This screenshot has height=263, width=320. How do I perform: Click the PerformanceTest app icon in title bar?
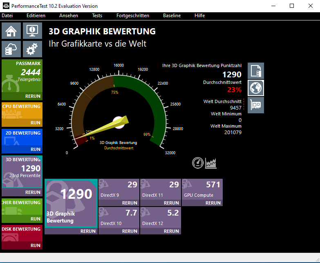[x=6, y=6]
